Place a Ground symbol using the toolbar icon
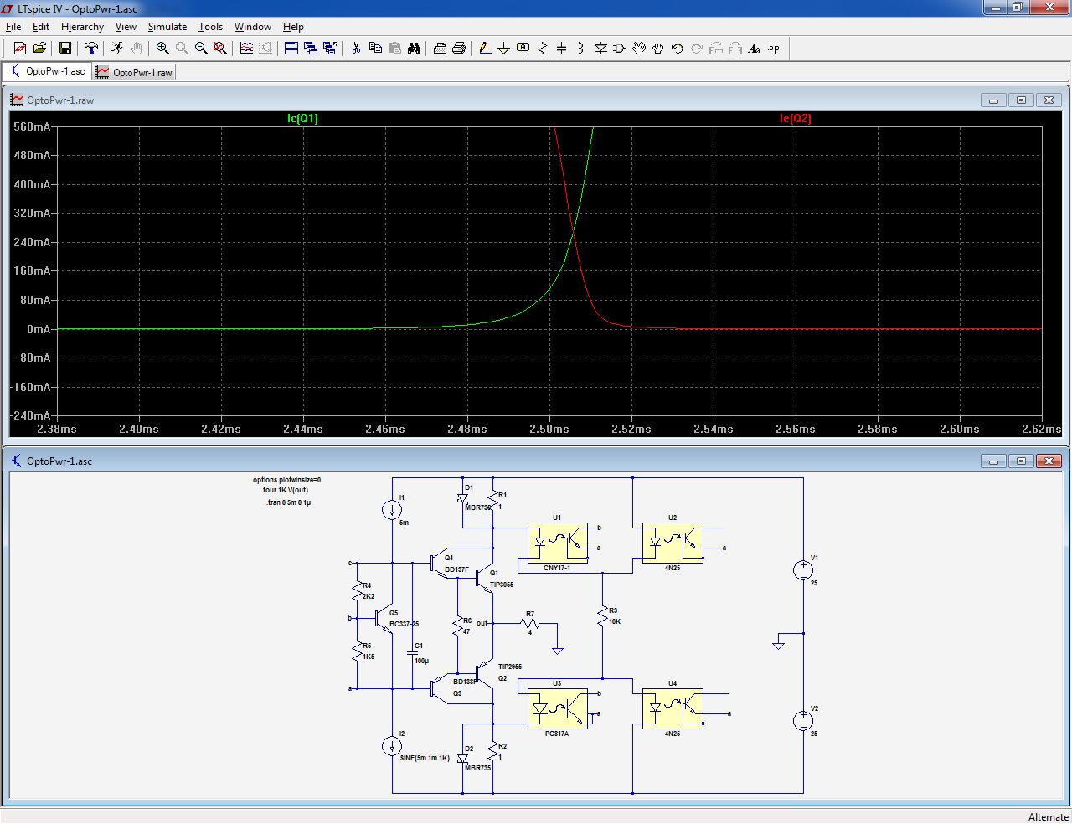 click(x=504, y=49)
